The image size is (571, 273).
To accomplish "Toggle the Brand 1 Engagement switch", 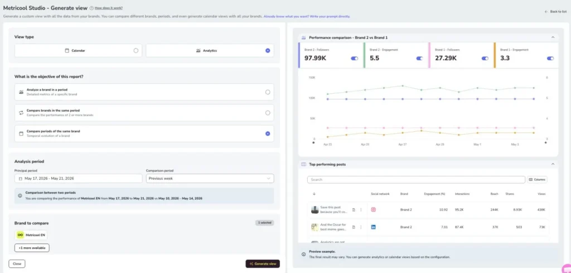I will click(550, 58).
